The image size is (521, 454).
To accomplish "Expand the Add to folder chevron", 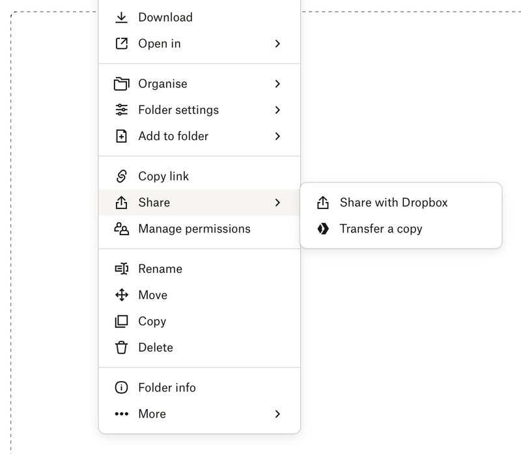I will tap(277, 136).
